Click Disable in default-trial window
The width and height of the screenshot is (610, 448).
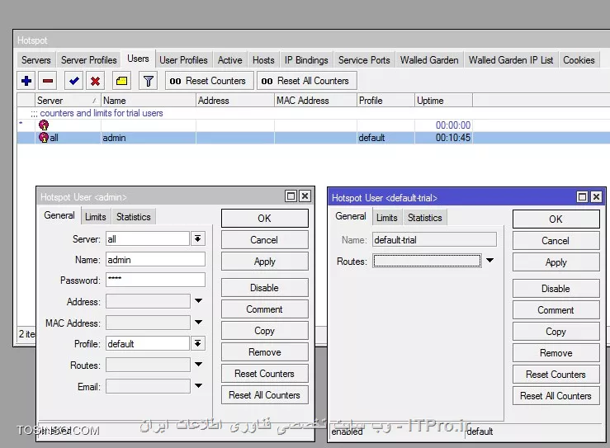click(x=556, y=289)
